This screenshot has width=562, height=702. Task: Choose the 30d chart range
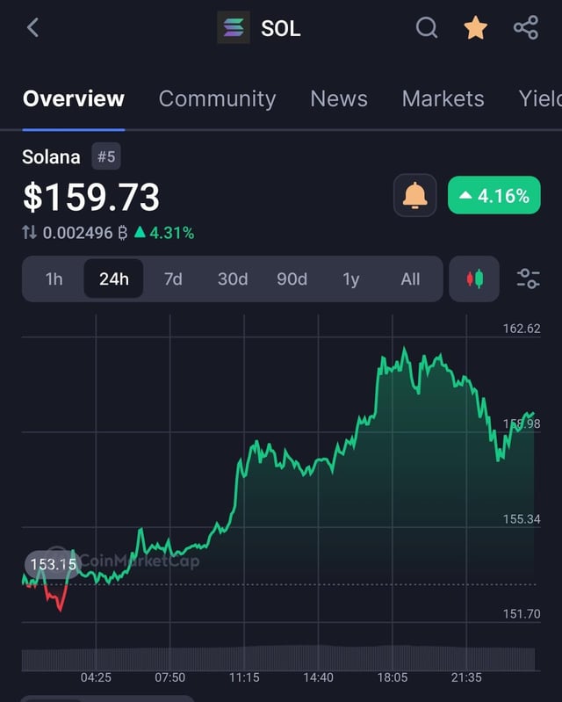point(233,279)
